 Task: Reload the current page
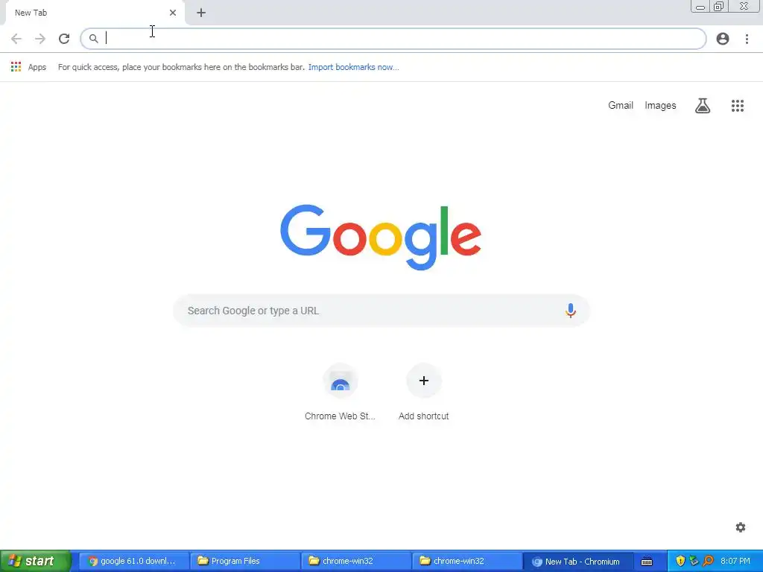coord(64,39)
